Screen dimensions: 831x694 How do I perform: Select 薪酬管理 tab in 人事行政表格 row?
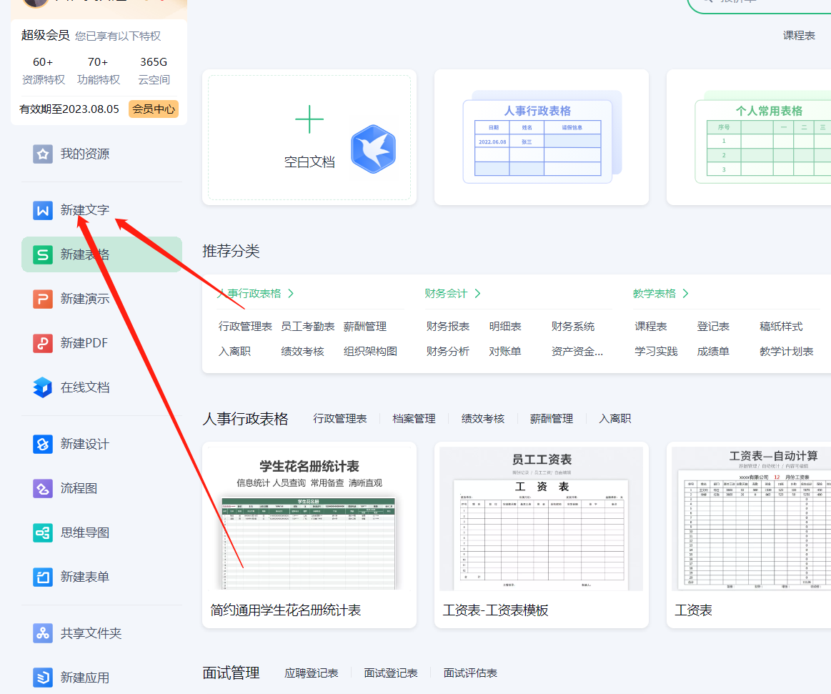(552, 419)
